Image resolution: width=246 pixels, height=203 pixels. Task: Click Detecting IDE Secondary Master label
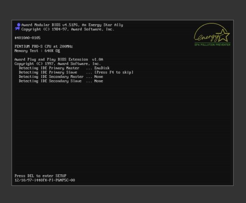pyautogui.click(x=51, y=77)
